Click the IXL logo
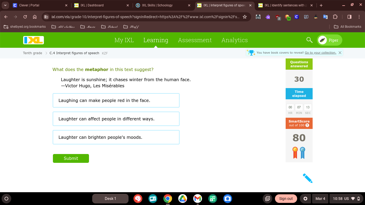Screen dimensions: 365x205 click(33, 40)
